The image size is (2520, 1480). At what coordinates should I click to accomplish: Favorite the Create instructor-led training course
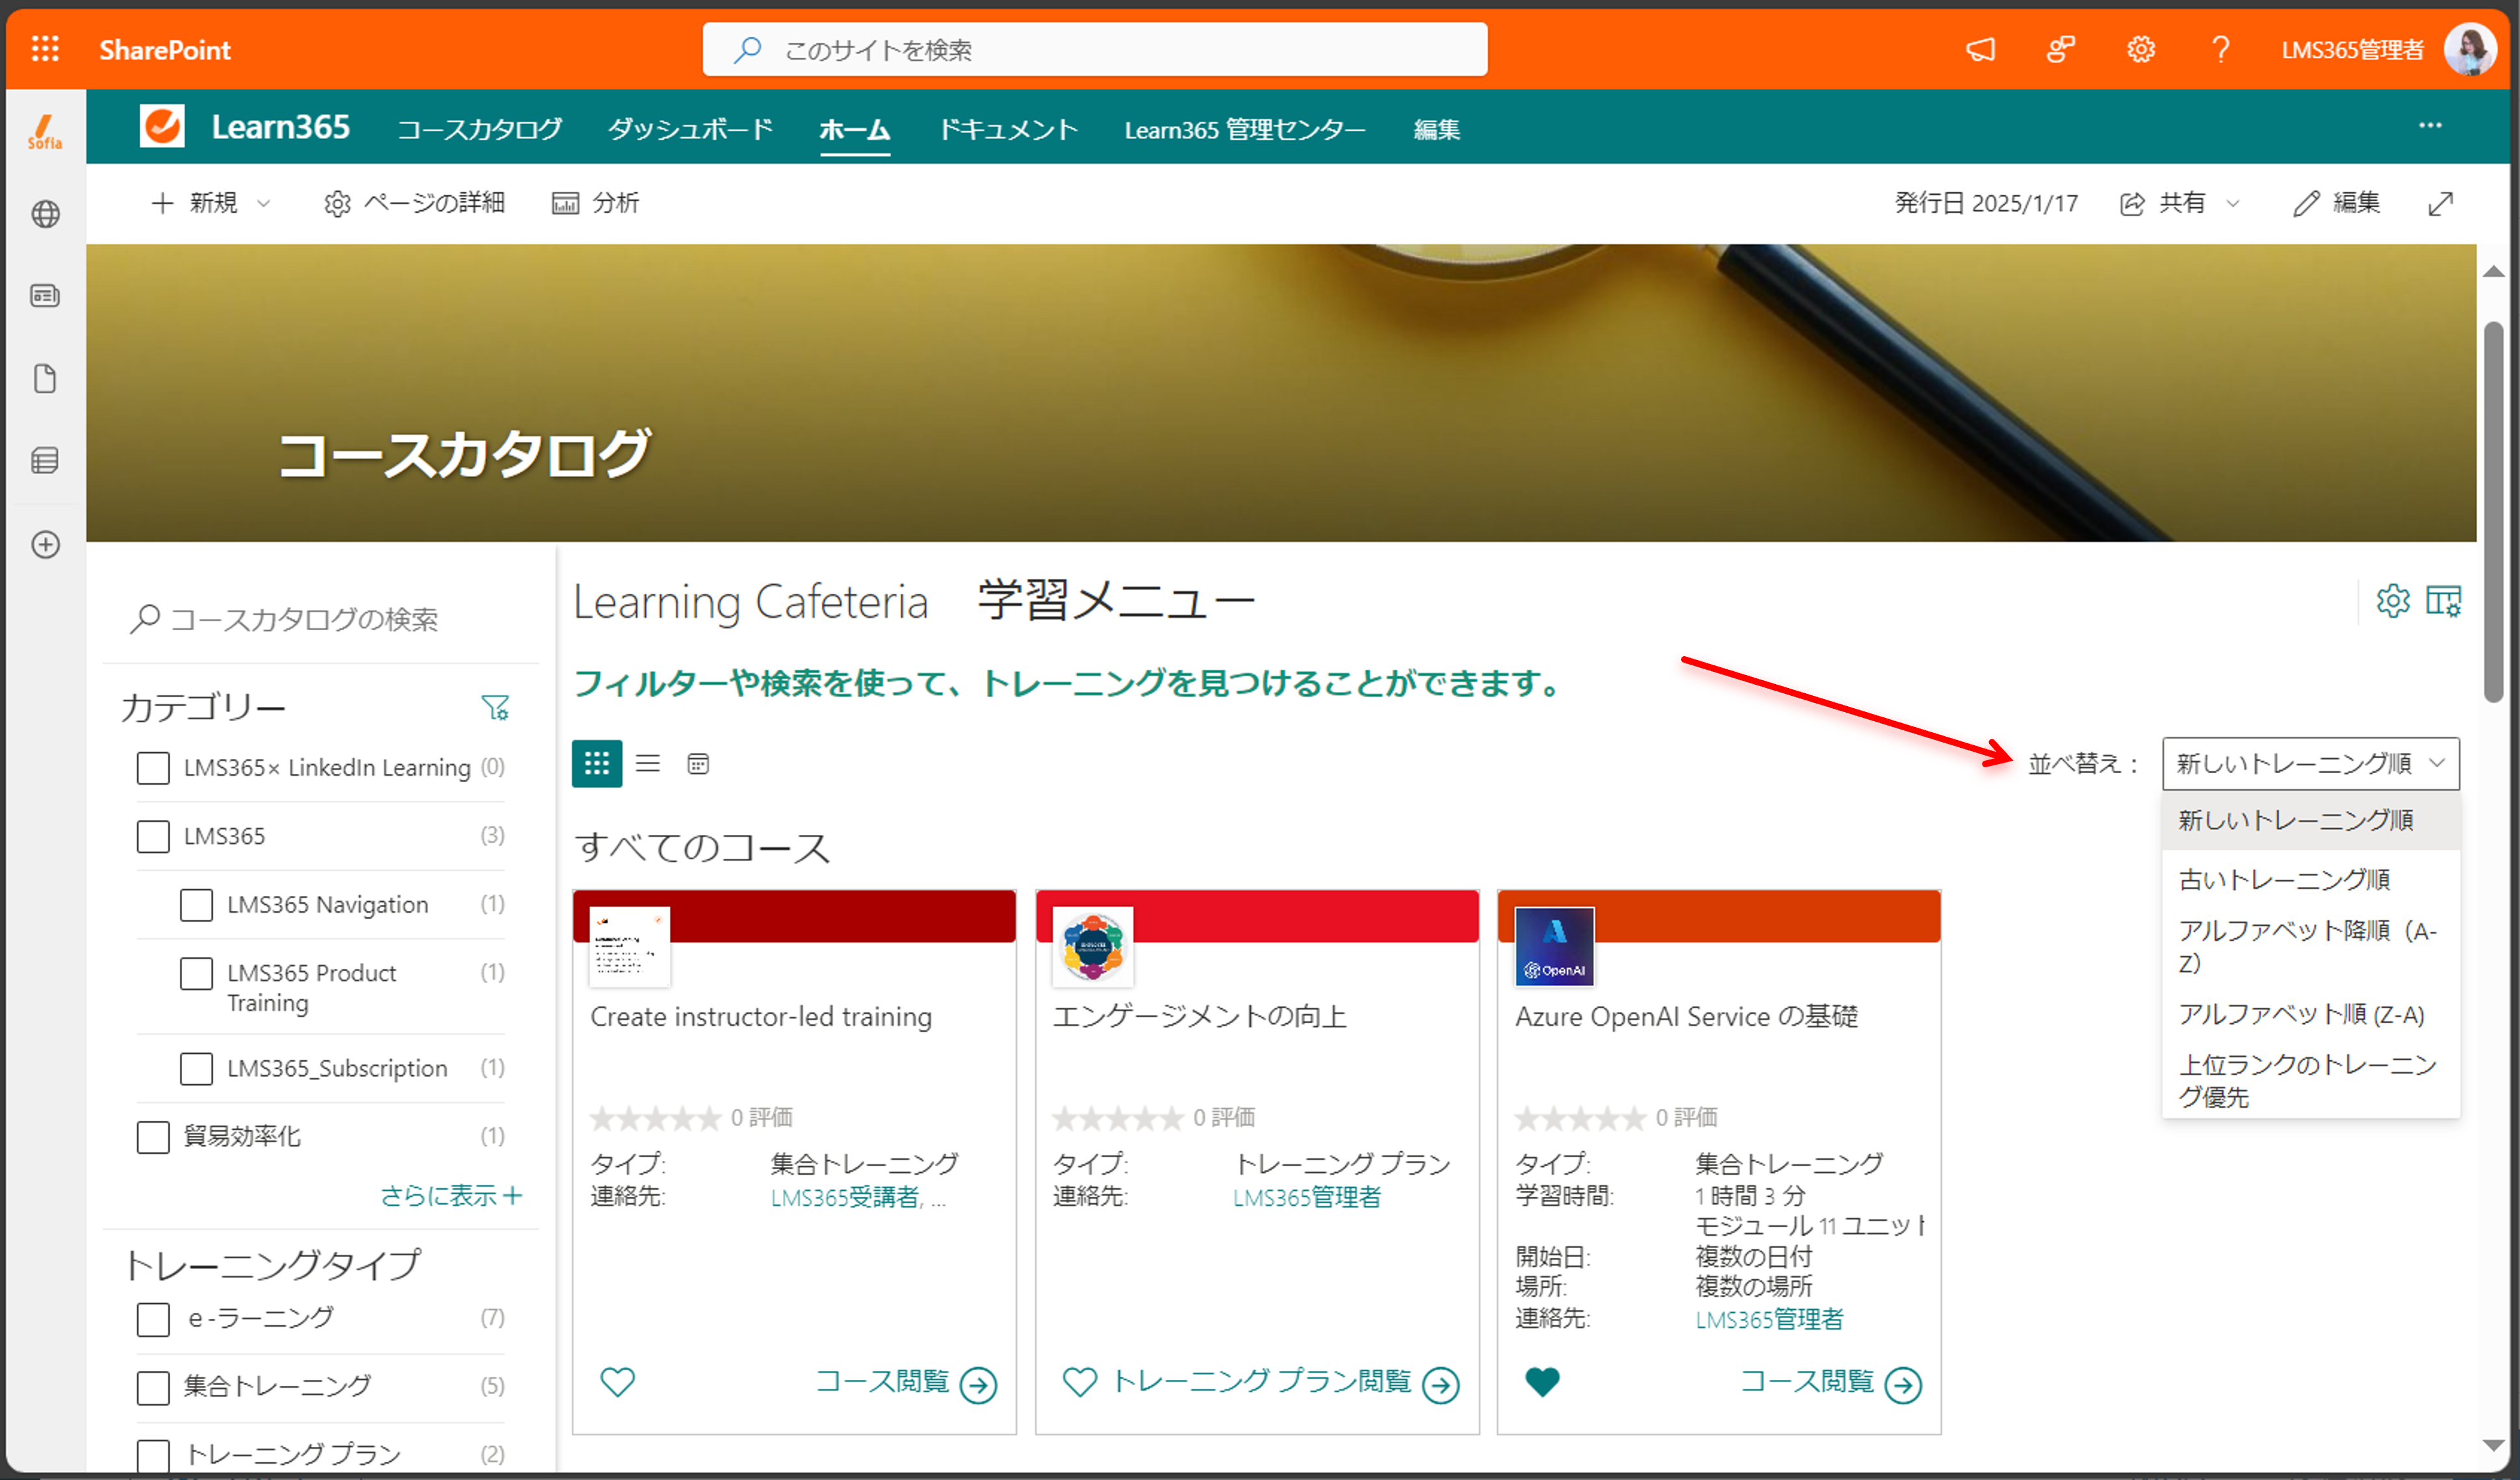pos(617,1382)
